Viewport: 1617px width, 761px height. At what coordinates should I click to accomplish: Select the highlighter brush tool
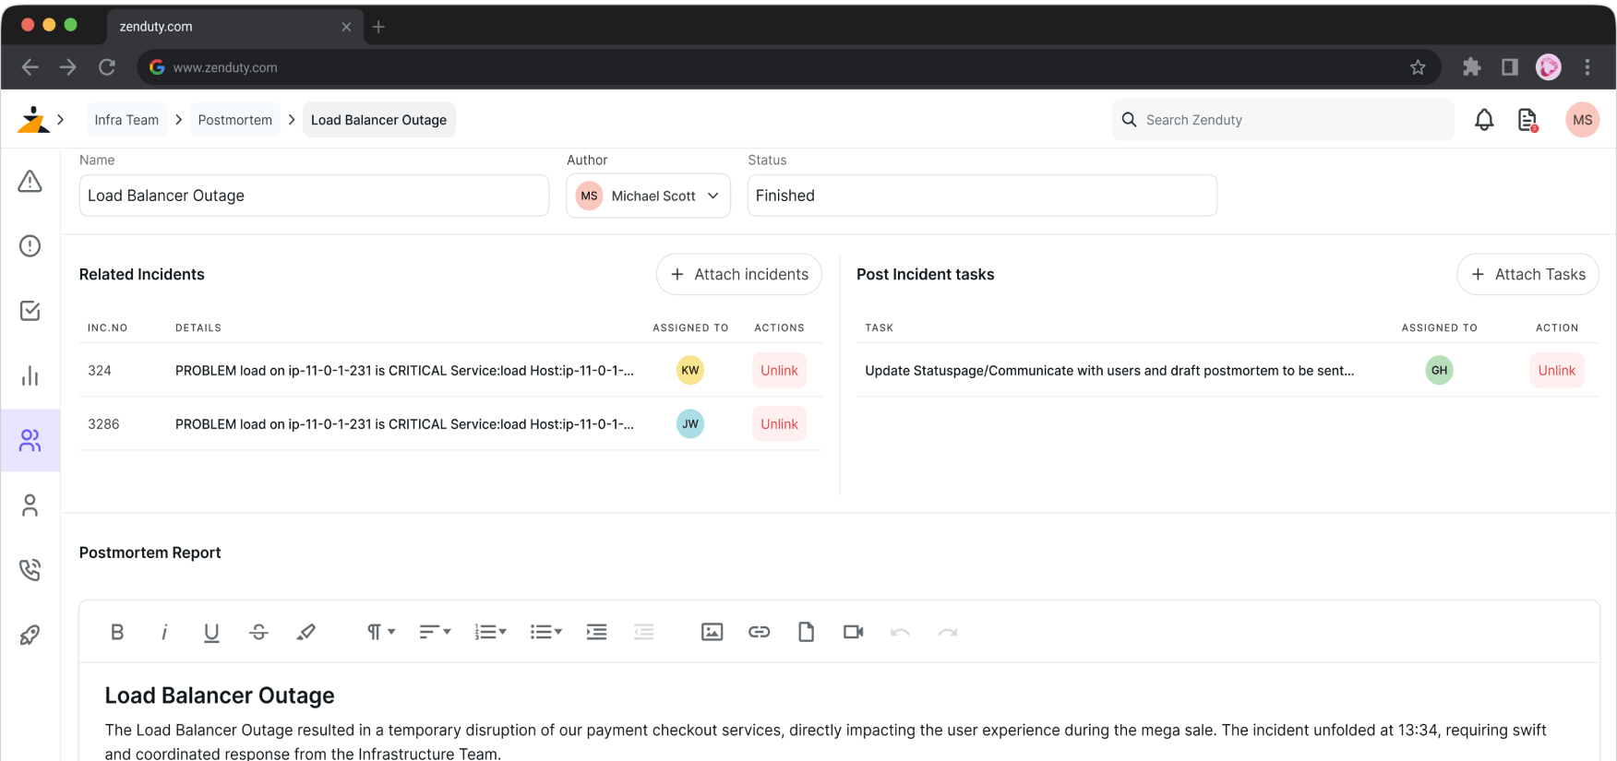click(305, 632)
